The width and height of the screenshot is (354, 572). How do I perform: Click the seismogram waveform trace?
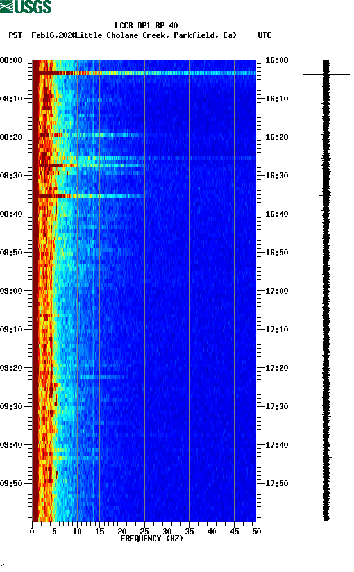pyautogui.click(x=326, y=290)
